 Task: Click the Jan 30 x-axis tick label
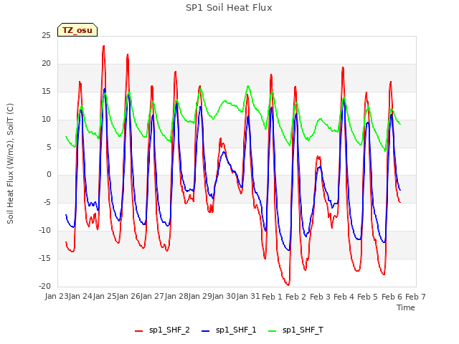[x=224, y=296]
